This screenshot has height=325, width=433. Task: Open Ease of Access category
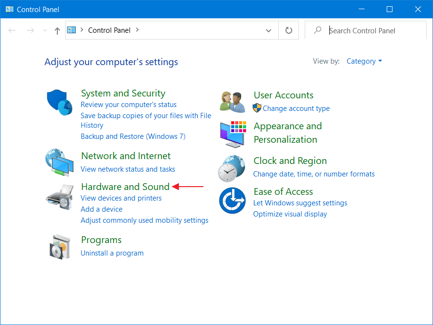coord(283,191)
